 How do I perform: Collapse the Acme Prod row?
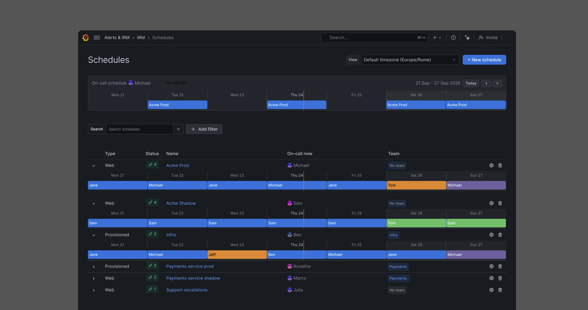pos(94,166)
